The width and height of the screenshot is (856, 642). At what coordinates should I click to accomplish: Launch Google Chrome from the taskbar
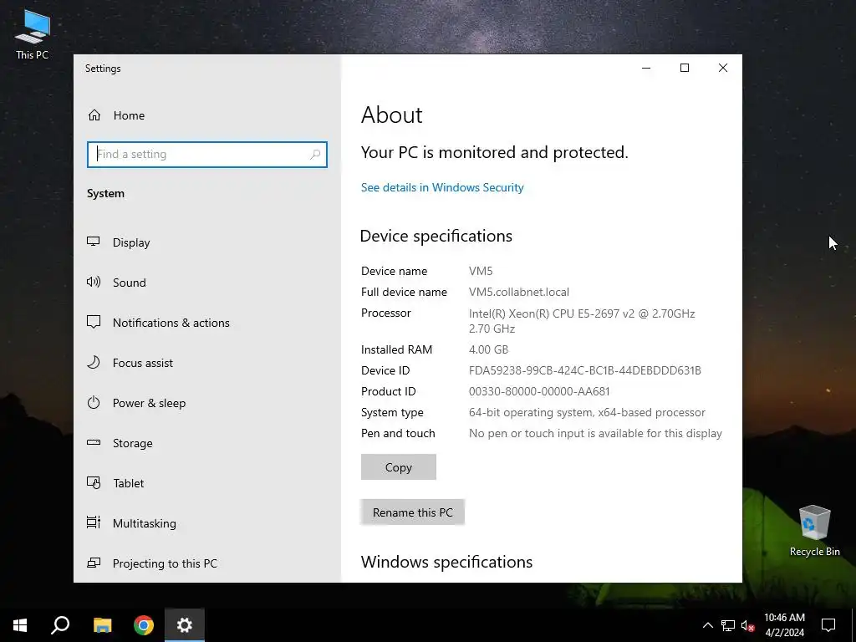coord(144,625)
